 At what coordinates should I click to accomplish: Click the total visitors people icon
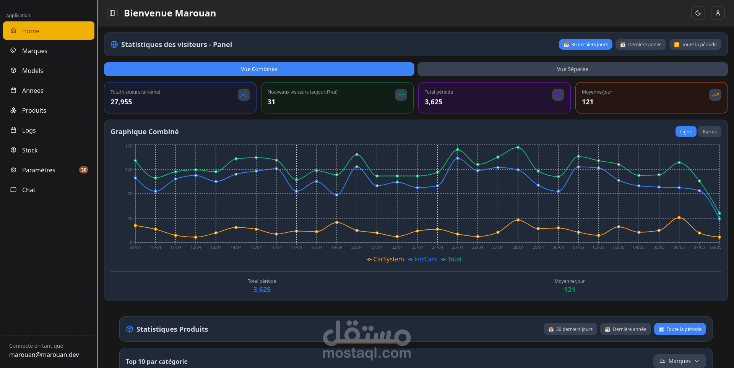coord(244,95)
